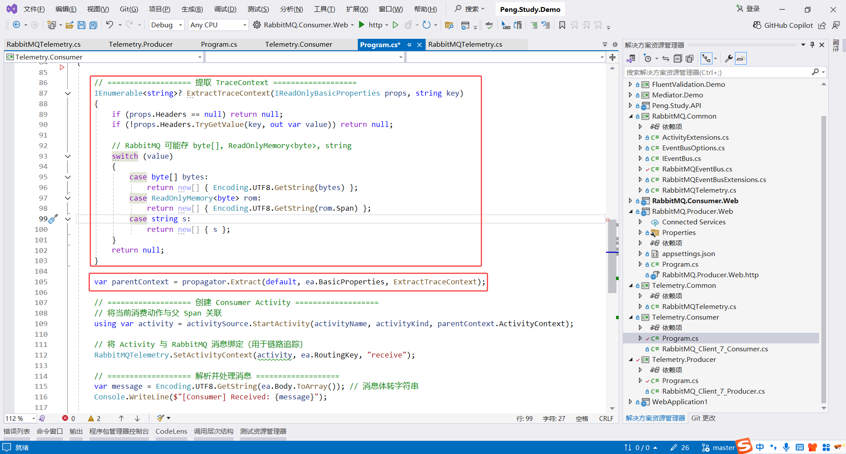Collapse switch block at line 93
The height and width of the screenshot is (454, 846).
pos(68,156)
